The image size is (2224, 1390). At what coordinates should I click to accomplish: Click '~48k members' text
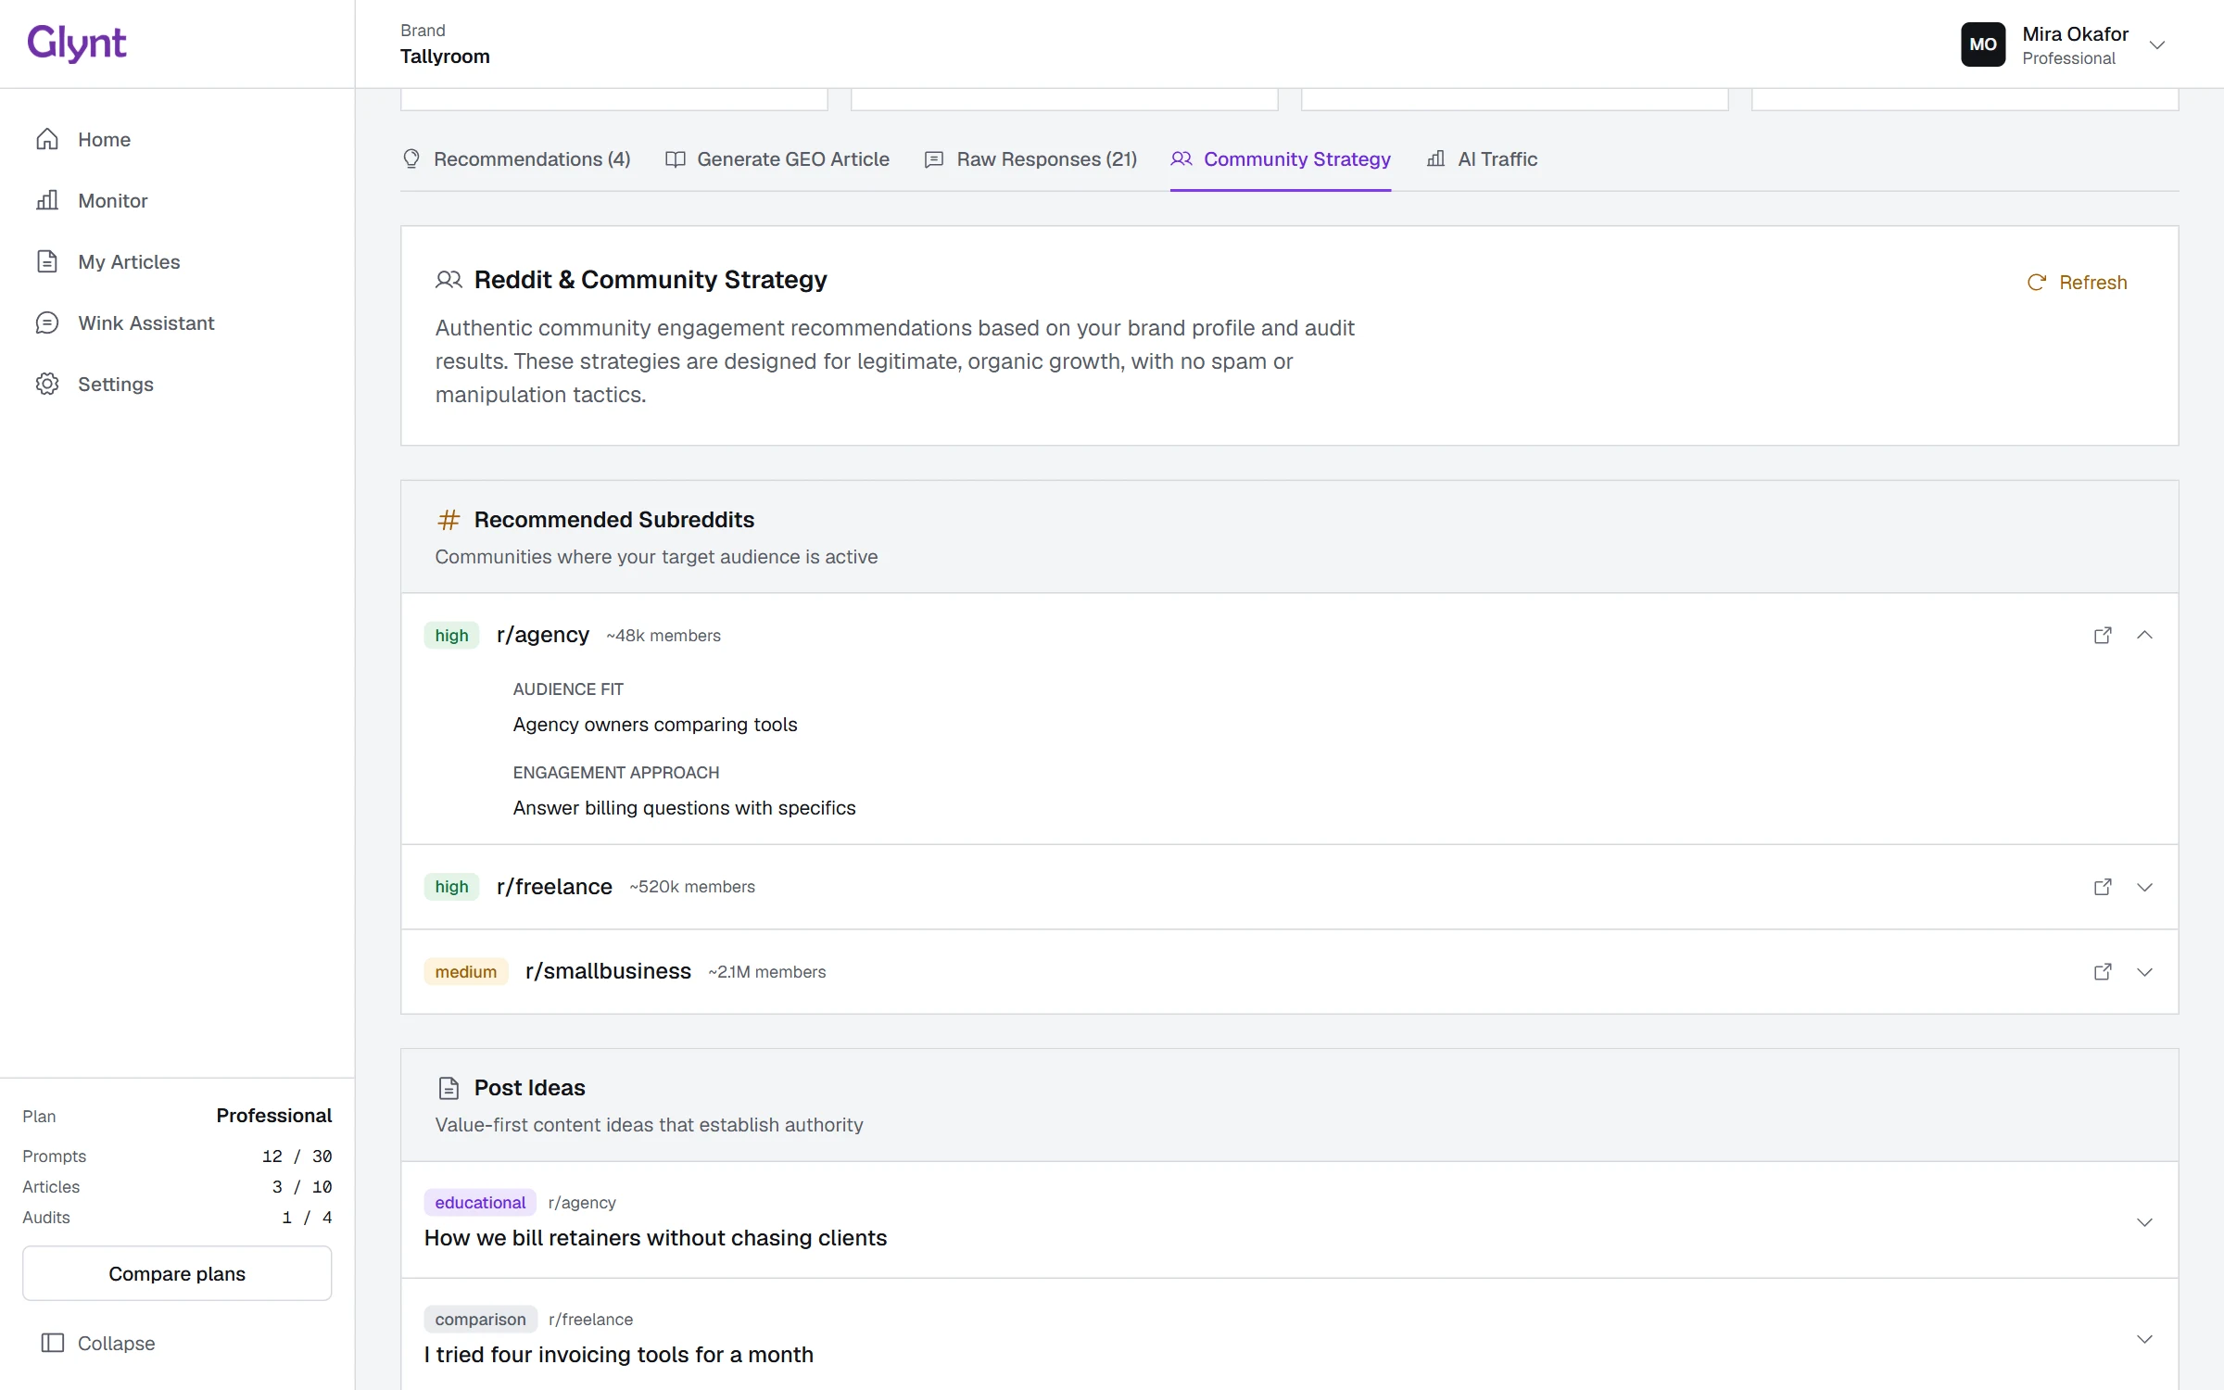pyautogui.click(x=663, y=636)
